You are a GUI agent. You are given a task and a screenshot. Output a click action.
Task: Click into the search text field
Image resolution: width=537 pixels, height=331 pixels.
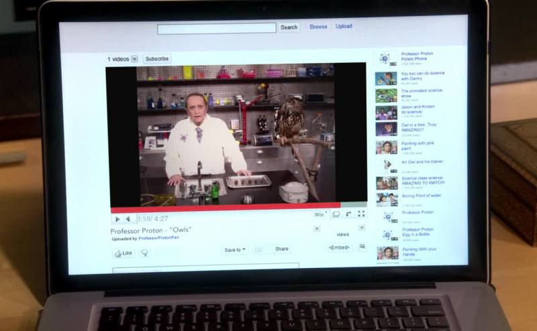point(216,28)
